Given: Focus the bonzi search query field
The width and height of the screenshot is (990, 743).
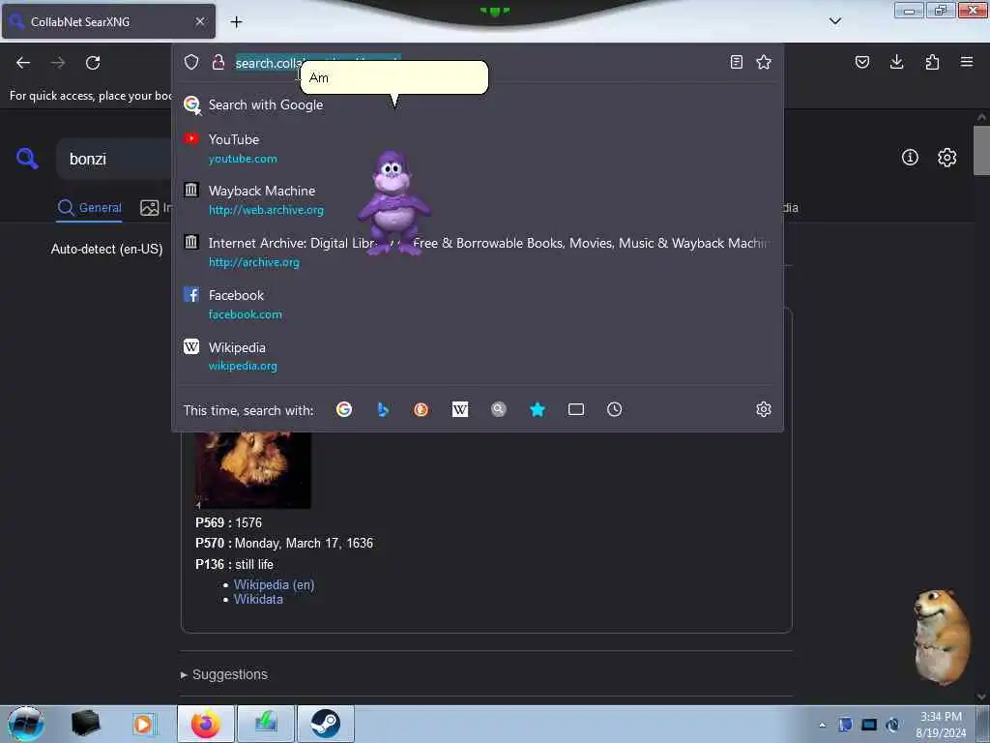Looking at the screenshot, I should [114, 159].
